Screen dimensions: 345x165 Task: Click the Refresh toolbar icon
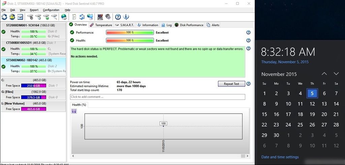coord(4,17)
